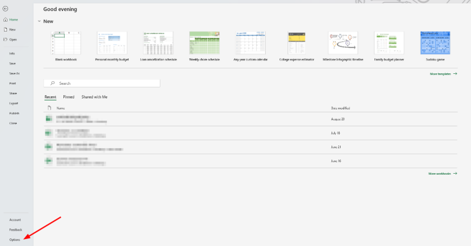
Task: Click the New document icon in sidebar
Action: click(5, 30)
